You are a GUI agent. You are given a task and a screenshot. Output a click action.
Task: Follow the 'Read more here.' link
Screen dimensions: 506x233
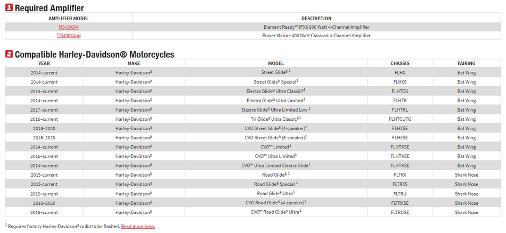pyautogui.click(x=138, y=226)
